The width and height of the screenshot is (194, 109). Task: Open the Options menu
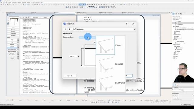pos(19,2)
